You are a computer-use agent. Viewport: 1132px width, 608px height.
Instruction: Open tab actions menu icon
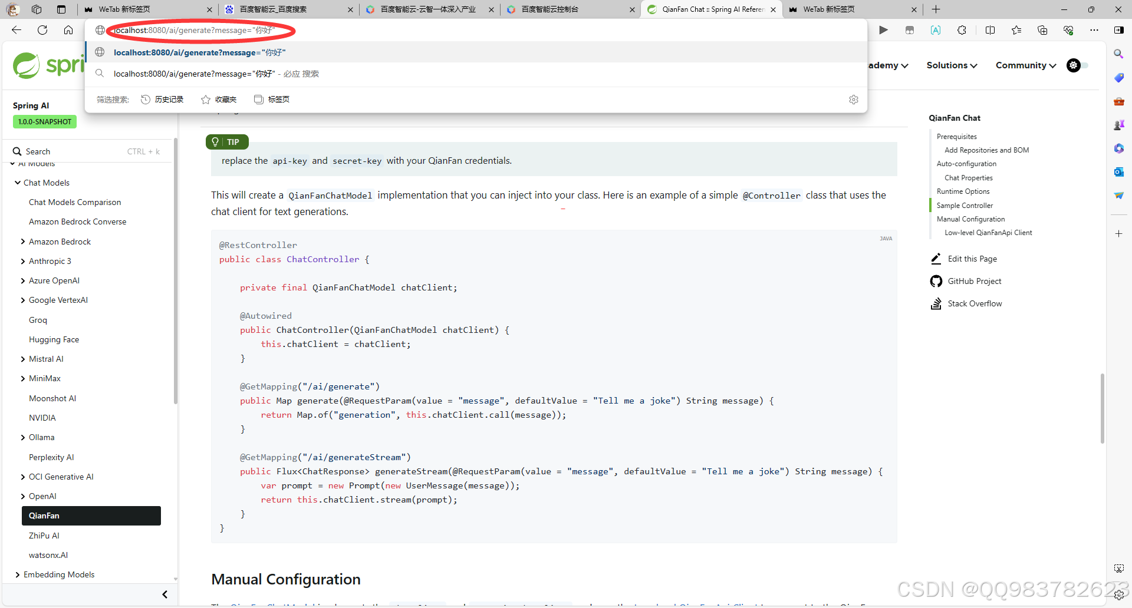pyautogui.click(x=61, y=9)
